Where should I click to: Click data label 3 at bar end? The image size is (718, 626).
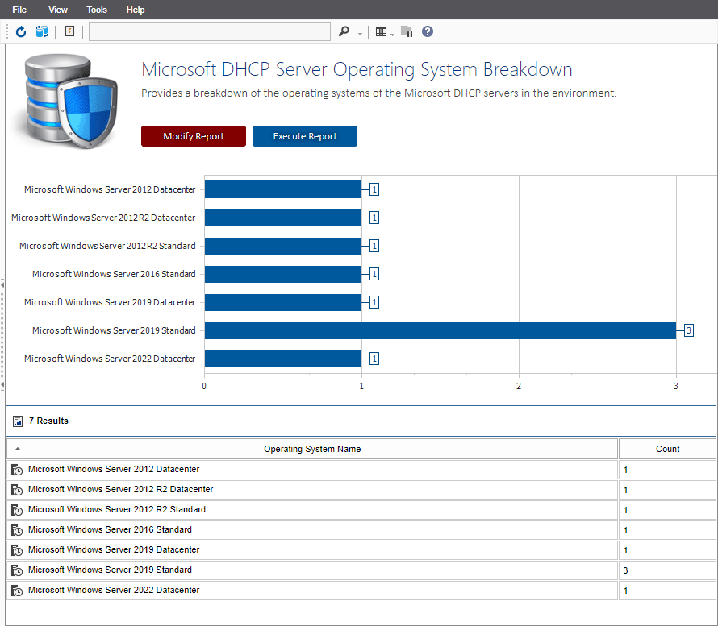coord(689,330)
